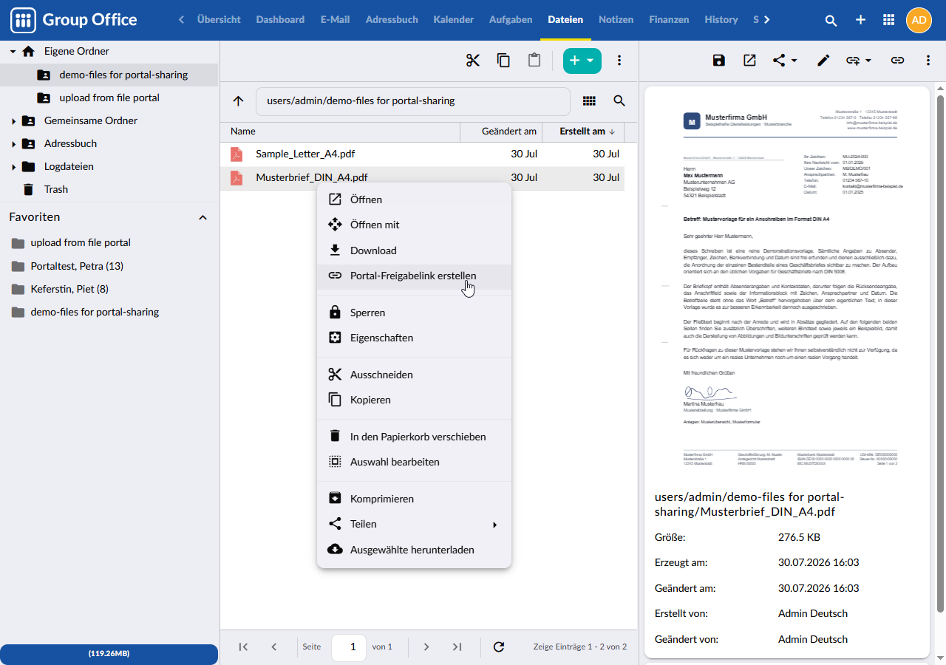Expand the Logdateien tree node

click(x=13, y=167)
